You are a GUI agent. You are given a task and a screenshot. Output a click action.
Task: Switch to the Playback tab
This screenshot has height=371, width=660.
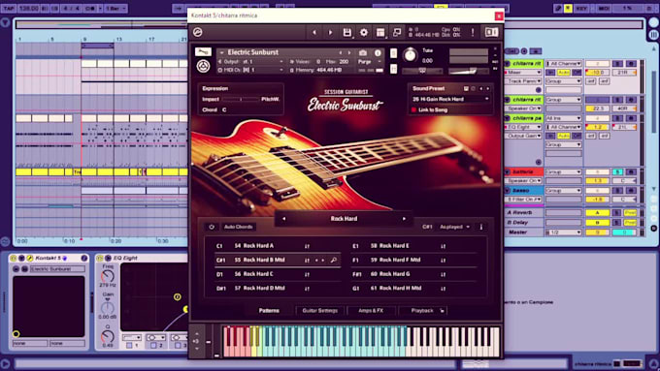[x=422, y=311]
